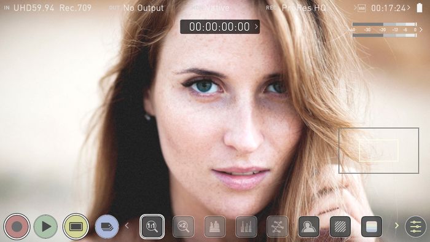Tap the green play button
This screenshot has width=430, height=242.
(45, 227)
